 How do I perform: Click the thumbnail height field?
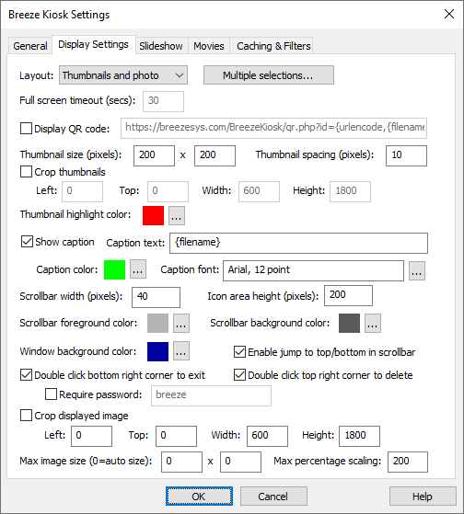tap(215, 155)
